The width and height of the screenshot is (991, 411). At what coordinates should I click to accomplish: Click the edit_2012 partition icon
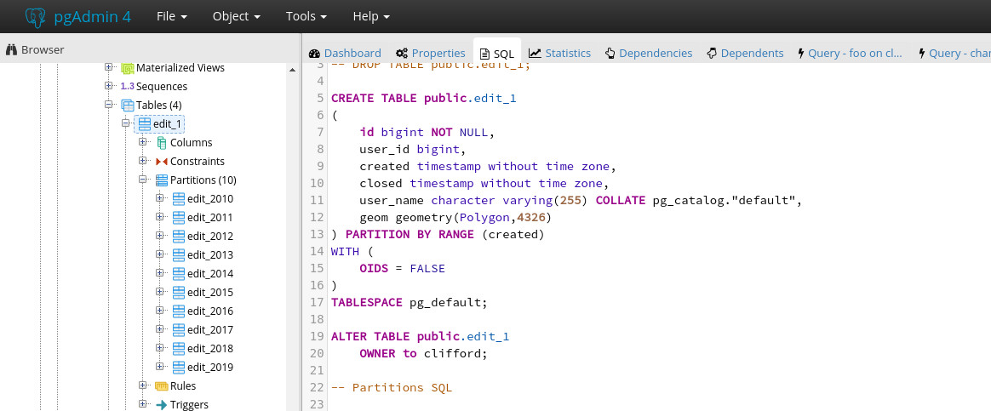pyautogui.click(x=178, y=236)
